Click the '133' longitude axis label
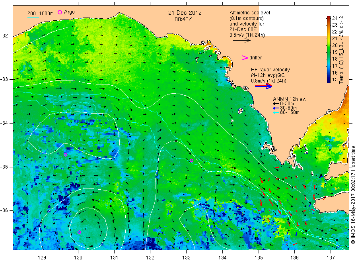The height and width of the screenshot is (263, 358). coord(186,258)
